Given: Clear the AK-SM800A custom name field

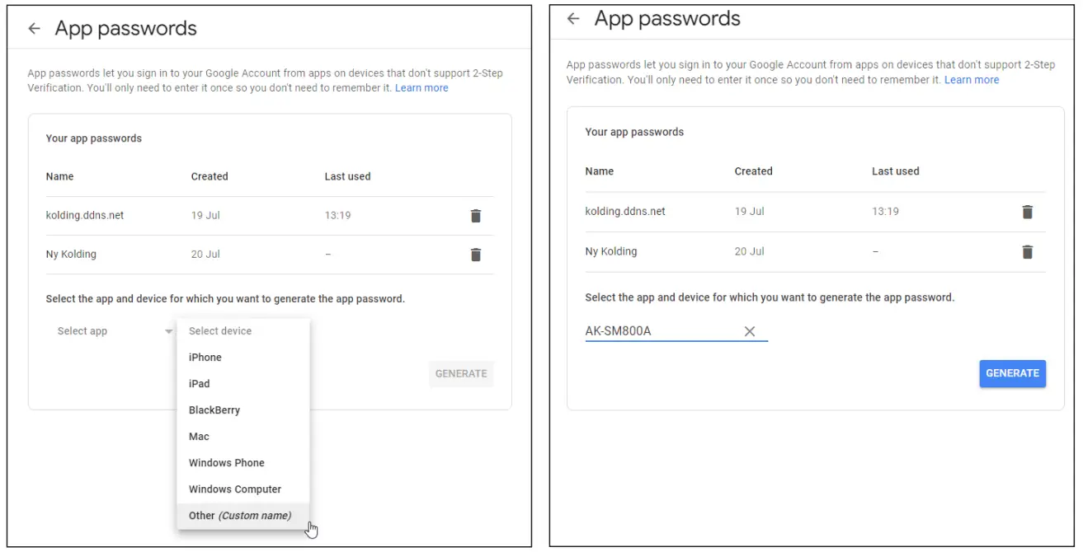Looking at the screenshot, I should tap(750, 331).
